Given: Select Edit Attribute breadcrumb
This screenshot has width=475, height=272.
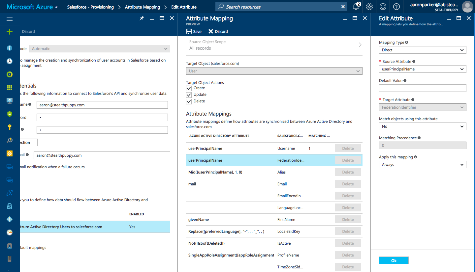Looking at the screenshot, I should coord(184,7).
